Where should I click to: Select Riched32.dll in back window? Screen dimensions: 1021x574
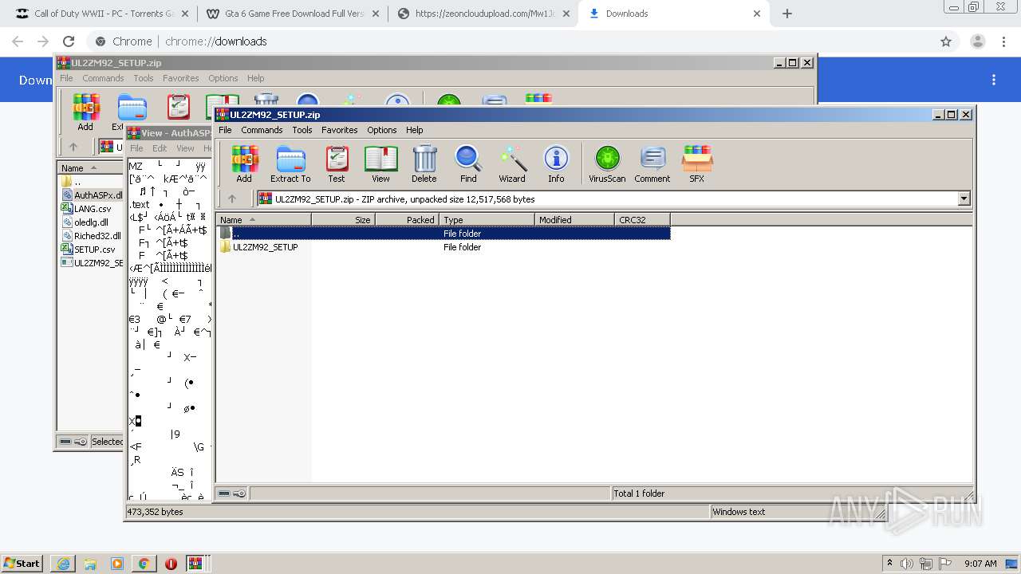click(91, 236)
